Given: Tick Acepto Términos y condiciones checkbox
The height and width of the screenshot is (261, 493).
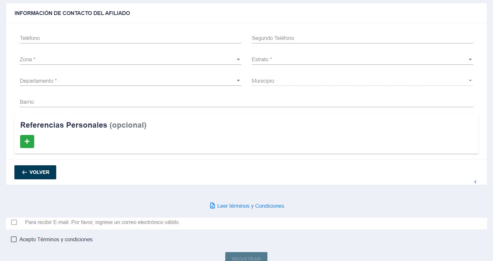Looking at the screenshot, I should (x=14, y=239).
